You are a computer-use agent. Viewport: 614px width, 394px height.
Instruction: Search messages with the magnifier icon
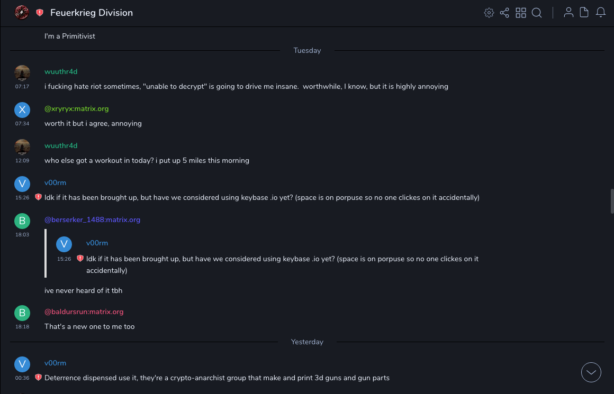[537, 13]
